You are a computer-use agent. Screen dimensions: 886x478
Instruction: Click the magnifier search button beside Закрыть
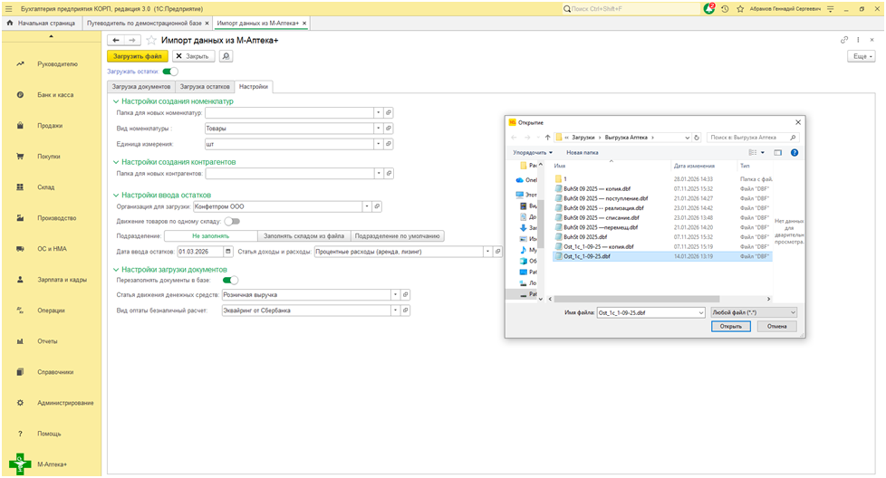click(226, 56)
